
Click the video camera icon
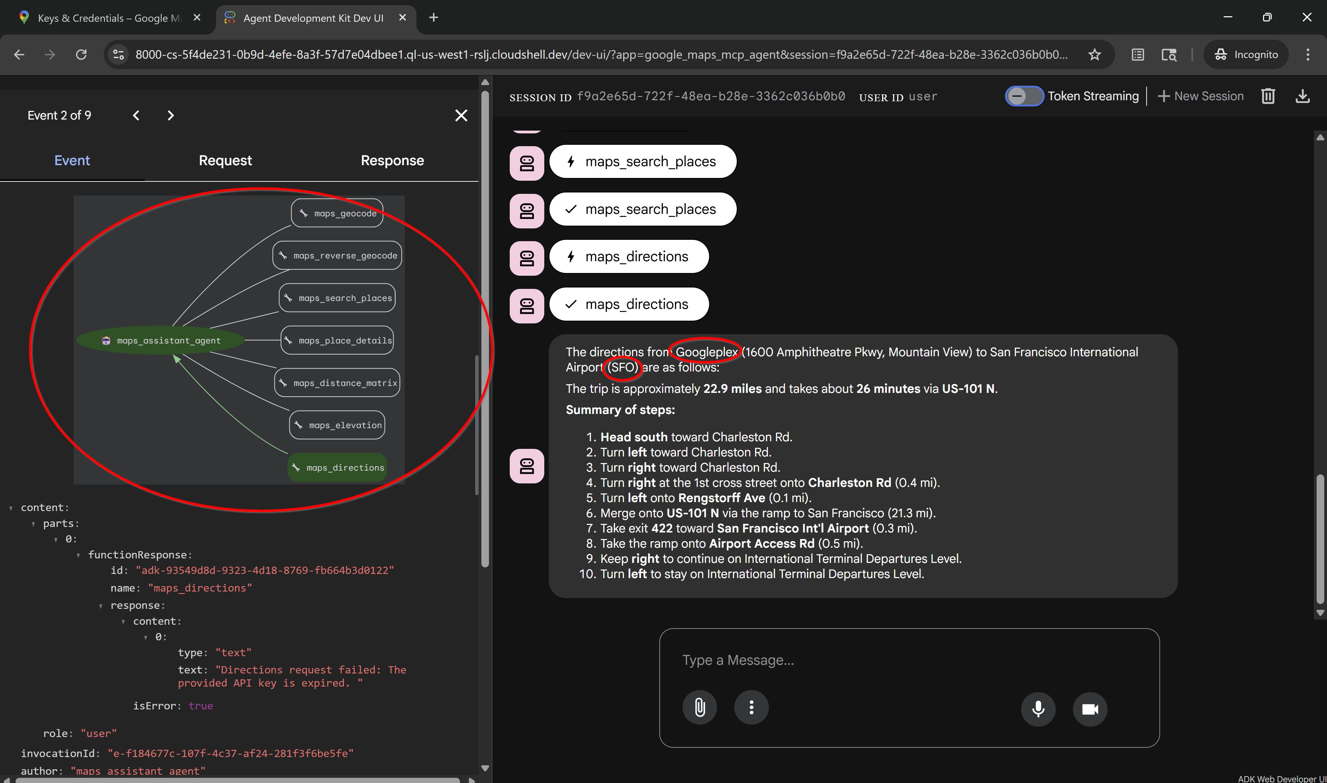coord(1090,709)
